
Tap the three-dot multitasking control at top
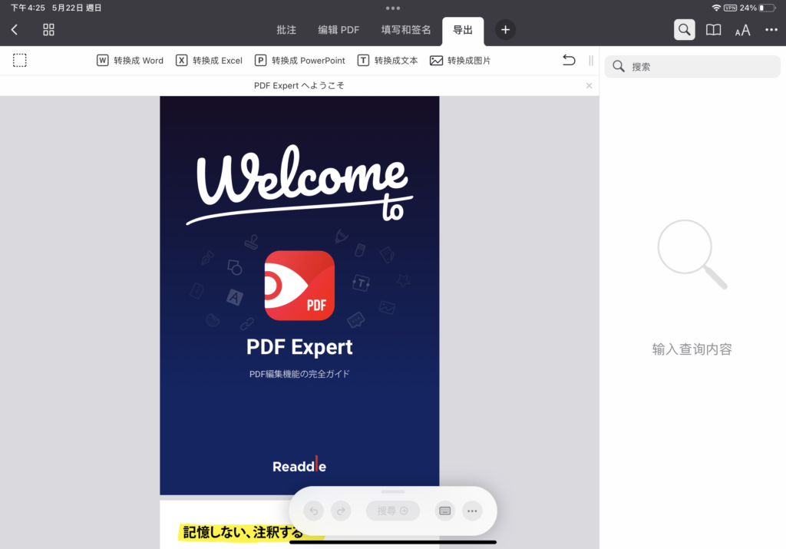(393, 8)
